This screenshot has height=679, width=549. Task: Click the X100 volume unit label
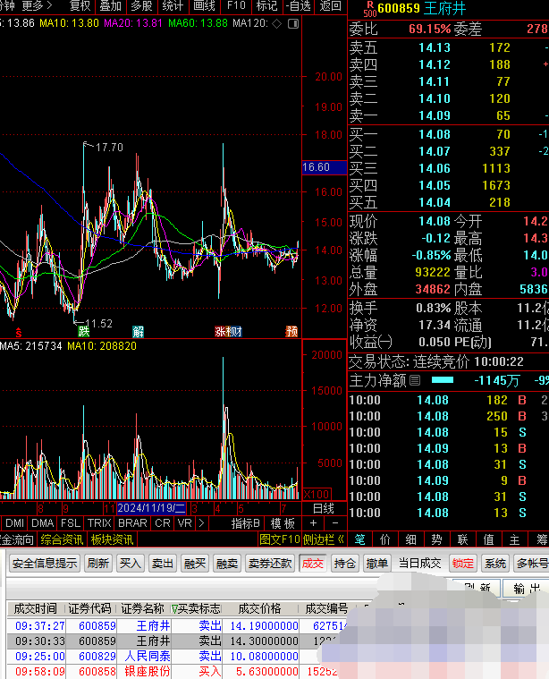317,494
